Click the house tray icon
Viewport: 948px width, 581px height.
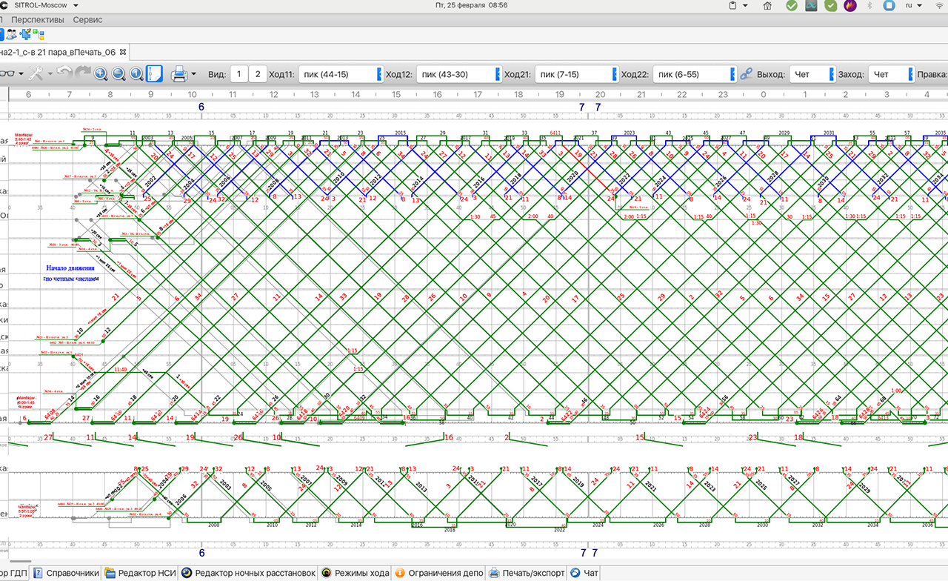pos(767,5)
